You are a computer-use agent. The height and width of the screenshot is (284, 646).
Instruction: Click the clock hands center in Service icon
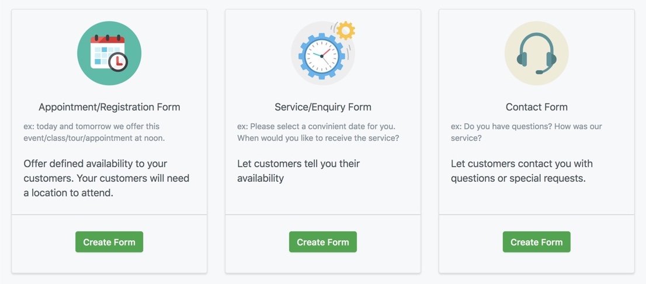pyautogui.click(x=322, y=56)
